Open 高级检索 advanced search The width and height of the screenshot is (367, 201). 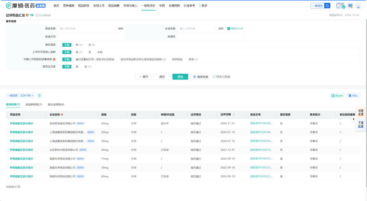point(200,77)
